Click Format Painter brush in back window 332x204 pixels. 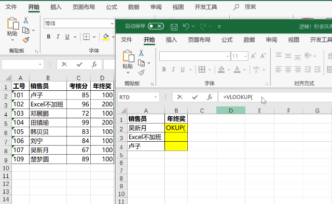point(26,40)
